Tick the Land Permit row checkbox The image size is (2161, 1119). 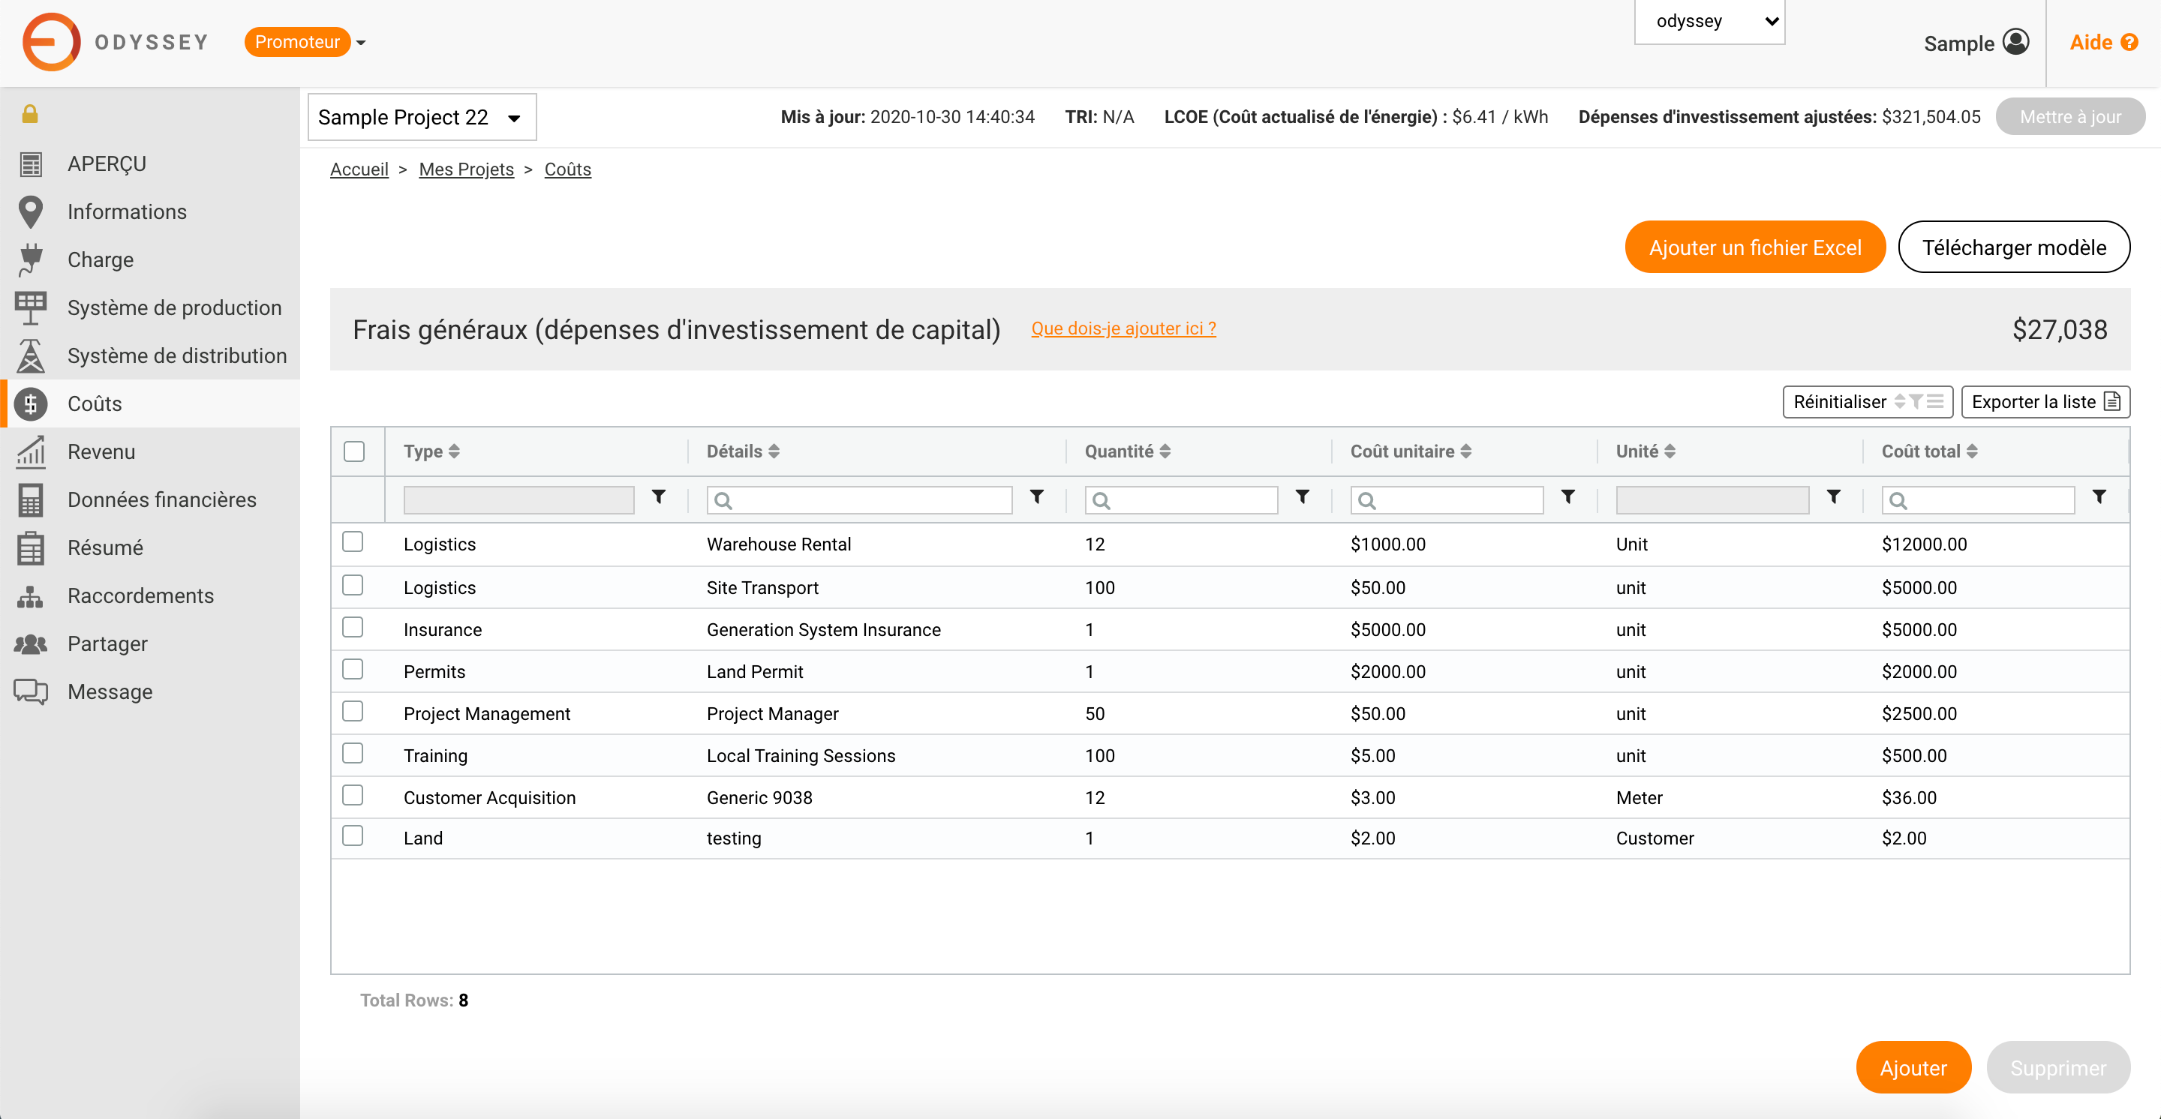(353, 670)
